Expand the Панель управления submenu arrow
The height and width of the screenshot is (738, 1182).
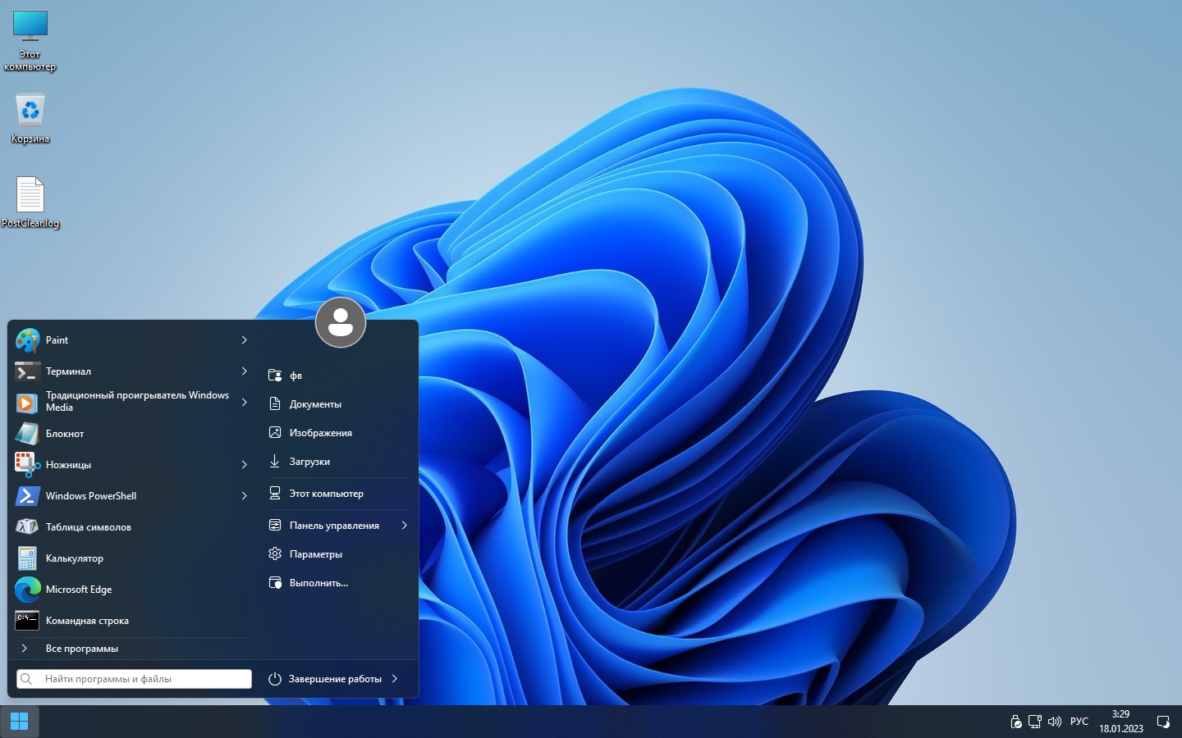pyautogui.click(x=404, y=526)
